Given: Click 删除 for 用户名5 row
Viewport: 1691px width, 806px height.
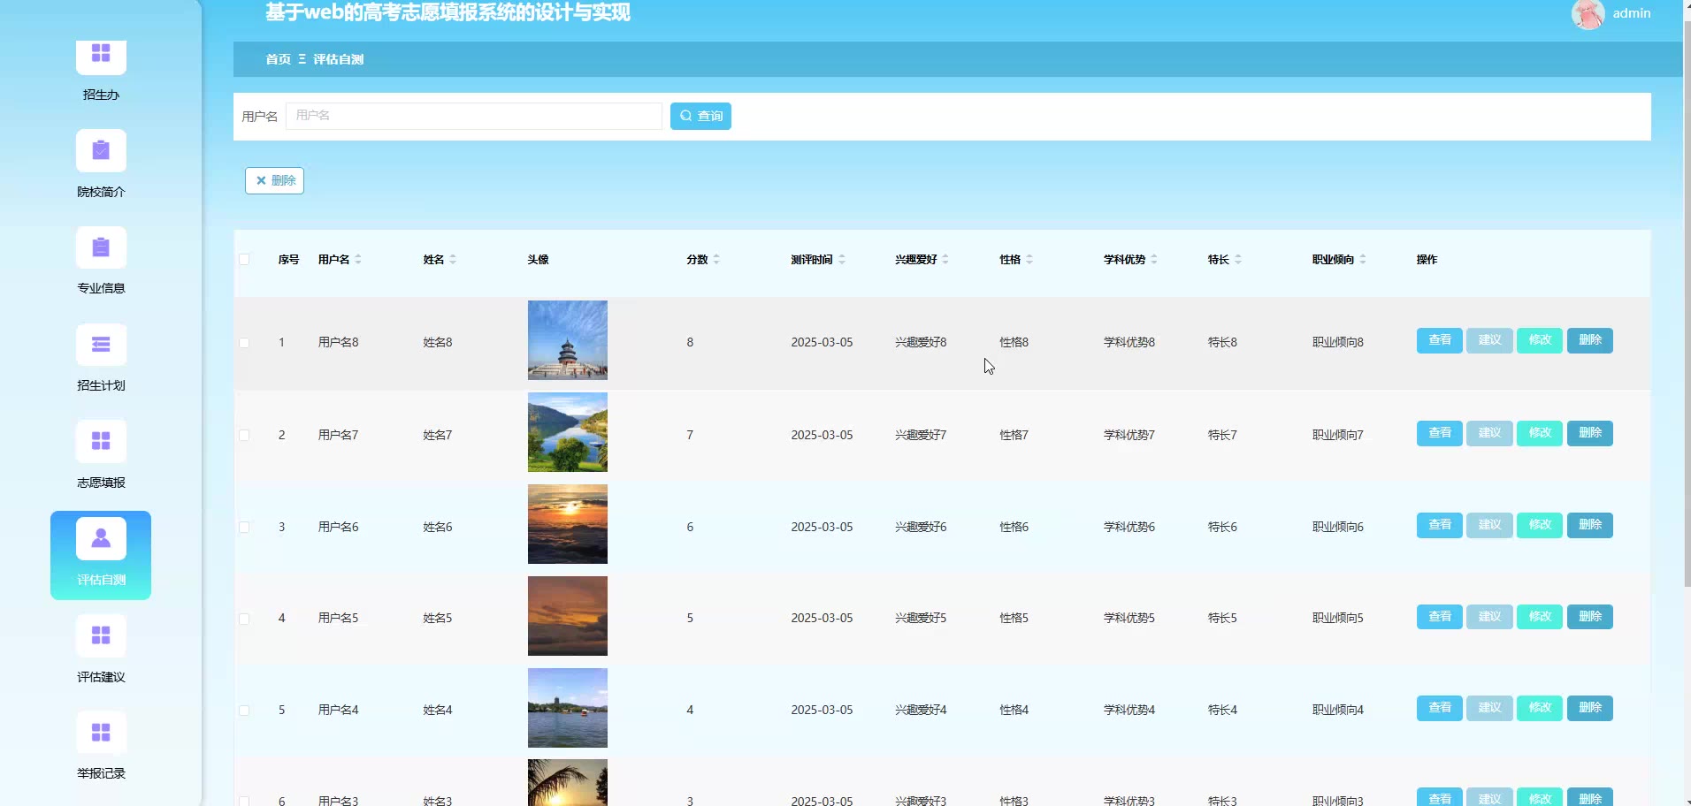Looking at the screenshot, I should click(1590, 617).
